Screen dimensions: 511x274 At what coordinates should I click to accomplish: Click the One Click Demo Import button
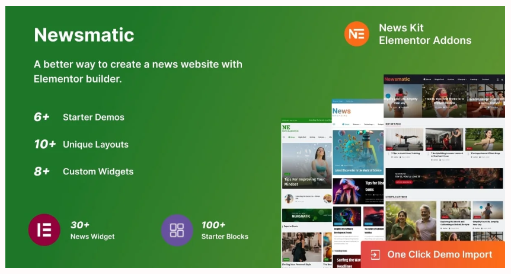pyautogui.click(x=433, y=254)
